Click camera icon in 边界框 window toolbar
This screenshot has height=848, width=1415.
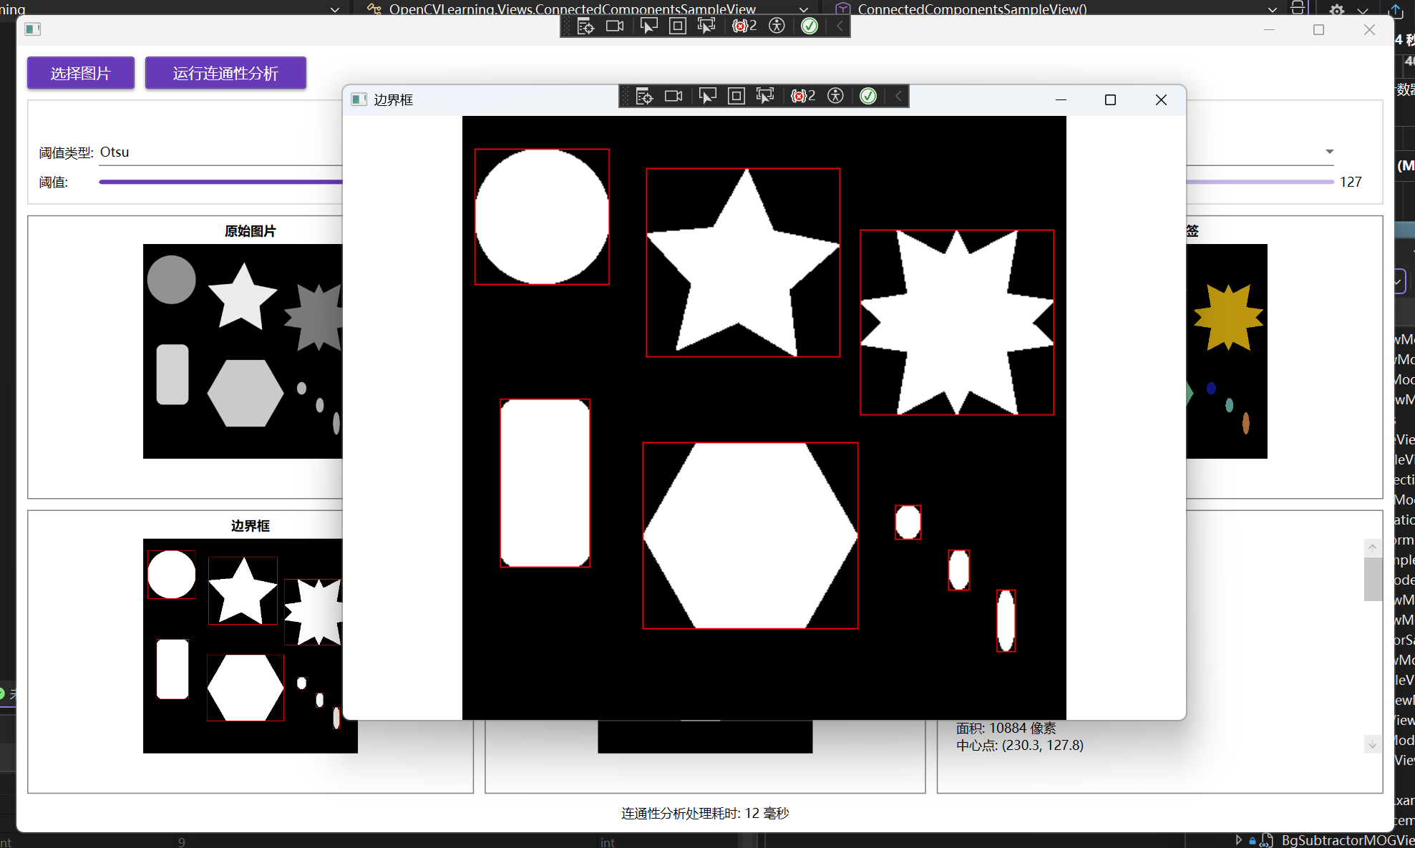(674, 96)
